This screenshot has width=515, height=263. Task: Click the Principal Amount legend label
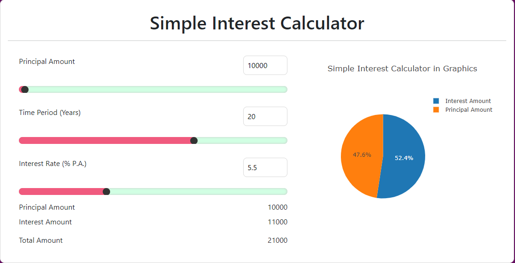coord(468,110)
